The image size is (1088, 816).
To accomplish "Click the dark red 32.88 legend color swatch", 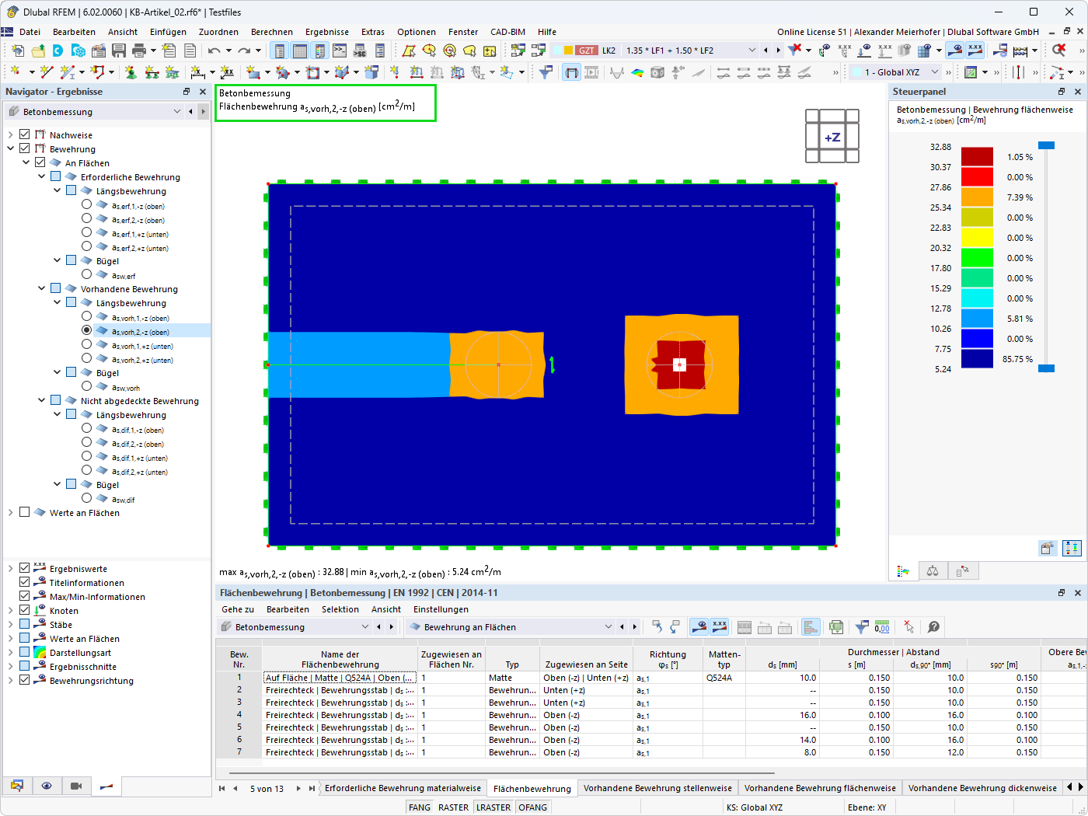I will pos(977,156).
